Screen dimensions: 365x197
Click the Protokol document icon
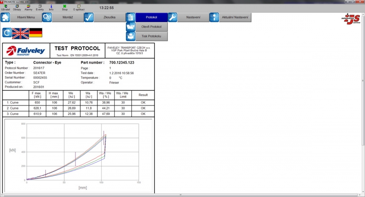[x=131, y=17]
